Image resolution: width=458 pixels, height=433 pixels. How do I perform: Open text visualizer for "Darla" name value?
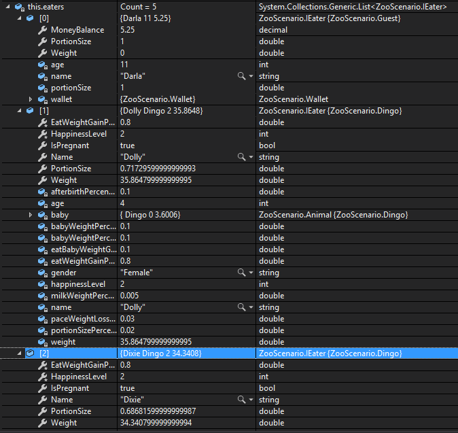pyautogui.click(x=241, y=76)
